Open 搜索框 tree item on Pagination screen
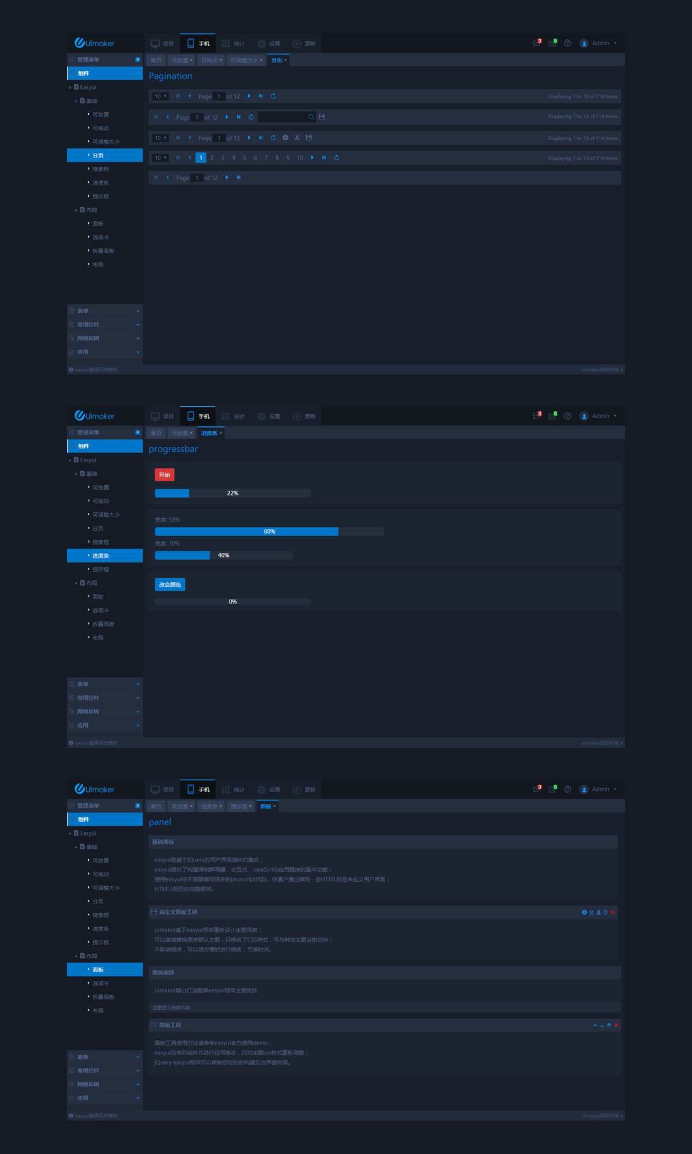Screen dimensions: 692x1154 [100, 169]
